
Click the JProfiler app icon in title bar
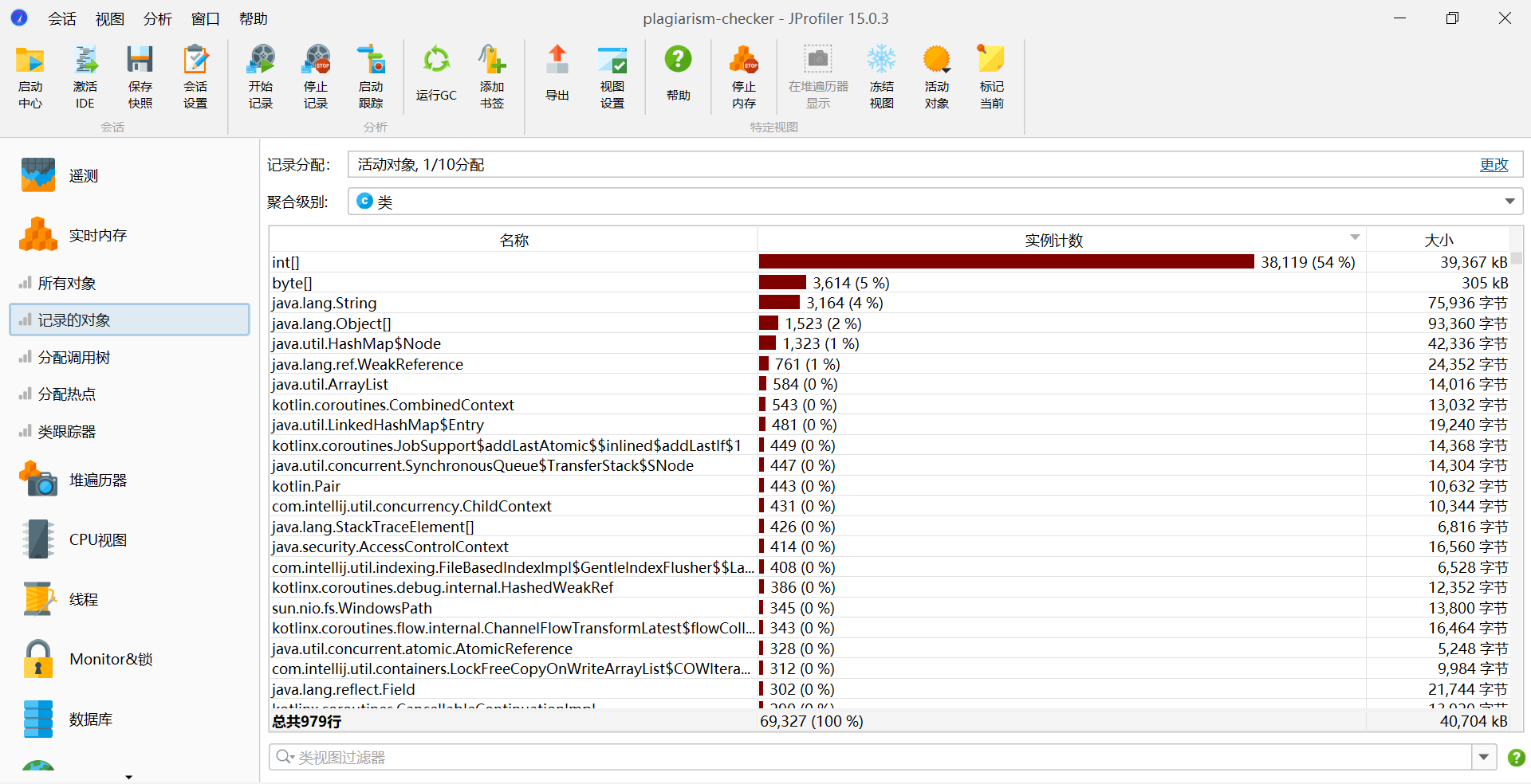tap(19, 18)
